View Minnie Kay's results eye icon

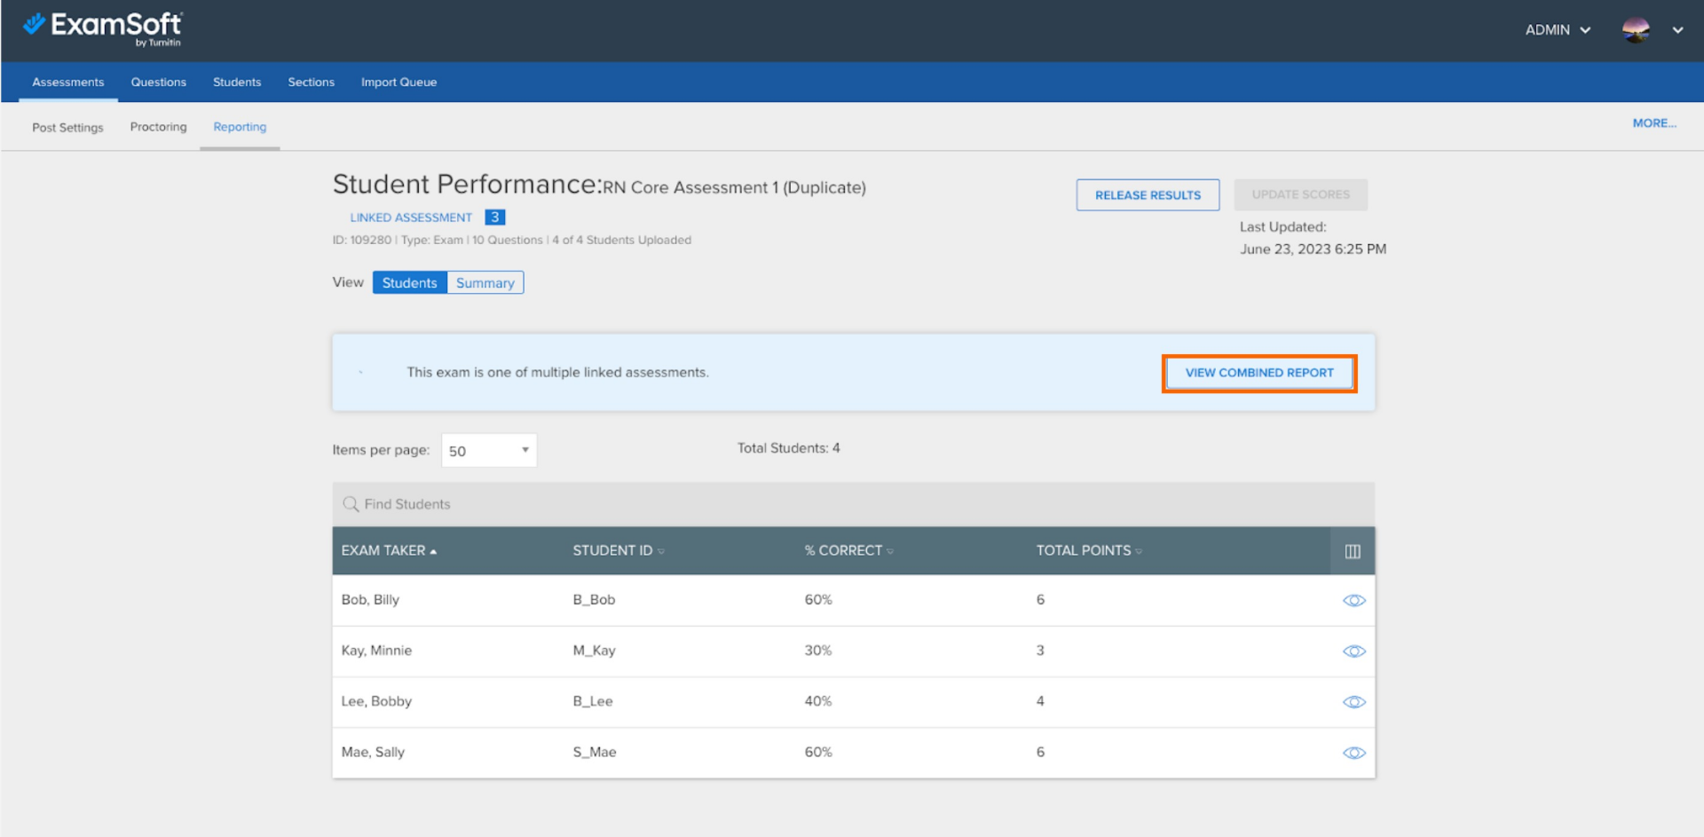click(1353, 651)
